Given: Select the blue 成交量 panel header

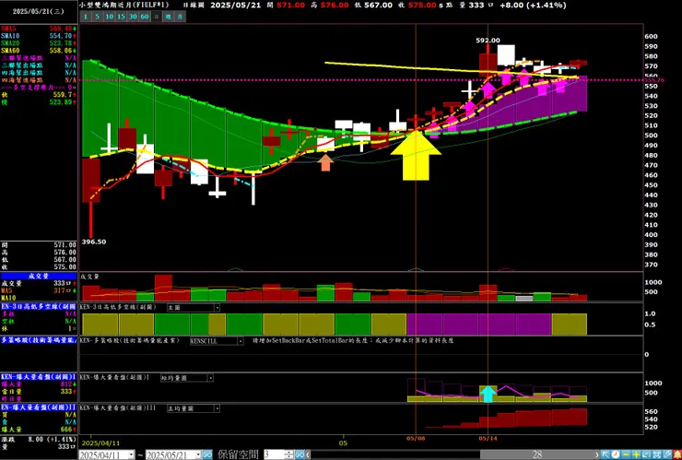Looking at the screenshot, I should [39, 276].
